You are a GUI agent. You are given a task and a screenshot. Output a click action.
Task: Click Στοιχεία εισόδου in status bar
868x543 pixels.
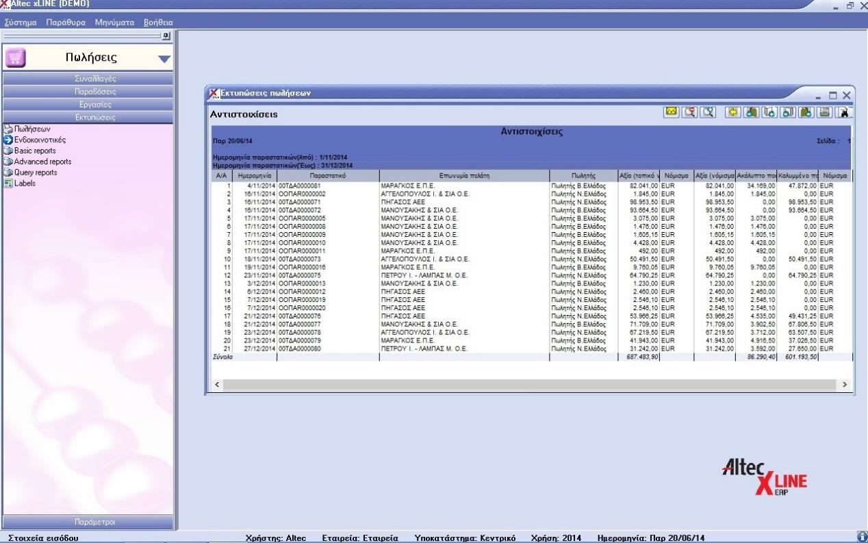click(42, 538)
